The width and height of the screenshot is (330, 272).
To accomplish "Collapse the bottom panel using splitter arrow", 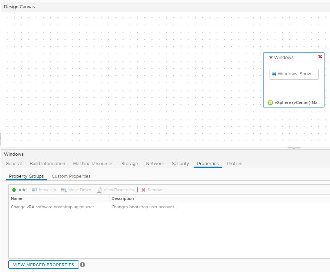I will pos(294,148).
